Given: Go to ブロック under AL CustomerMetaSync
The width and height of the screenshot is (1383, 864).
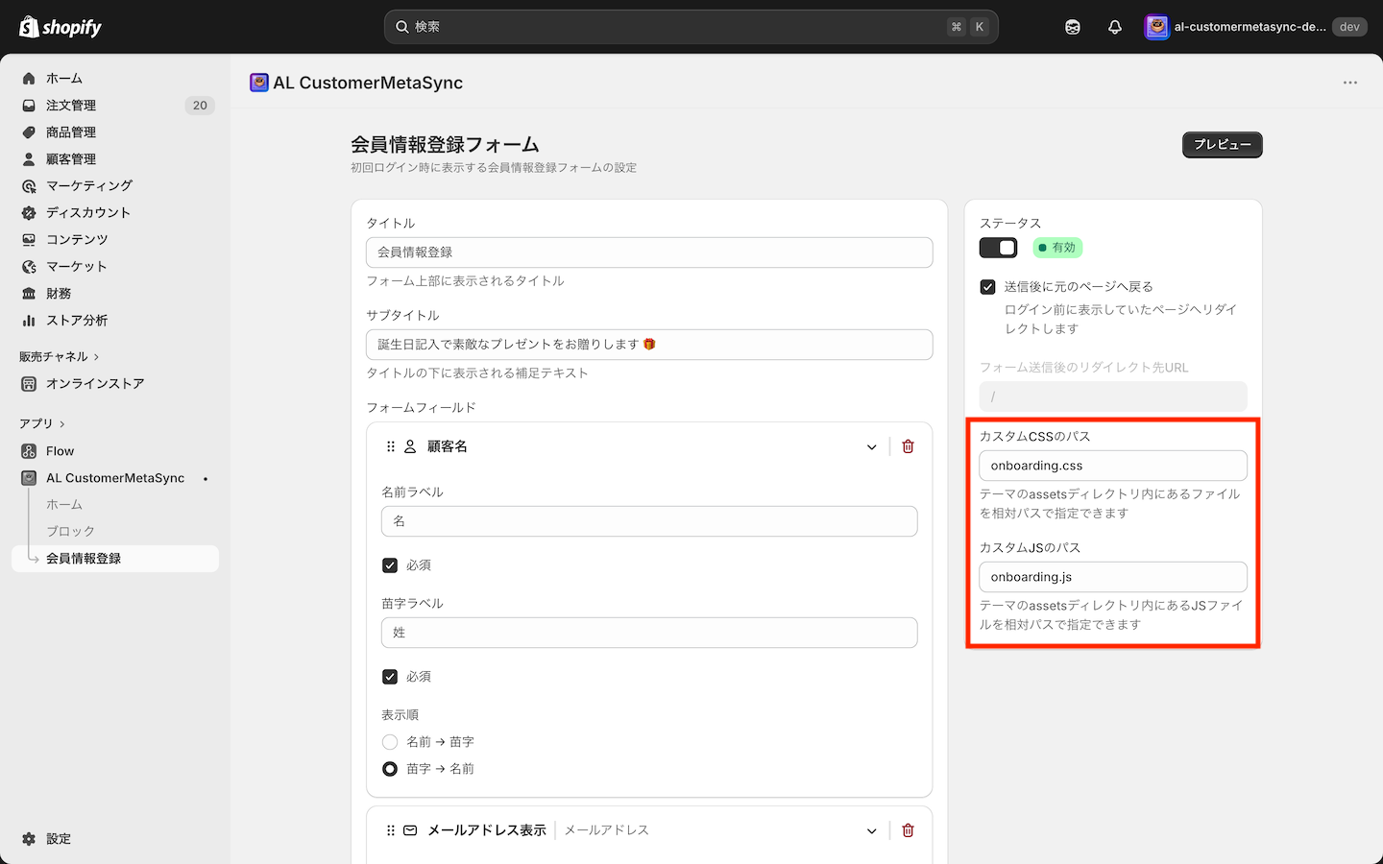Looking at the screenshot, I should [x=70, y=531].
